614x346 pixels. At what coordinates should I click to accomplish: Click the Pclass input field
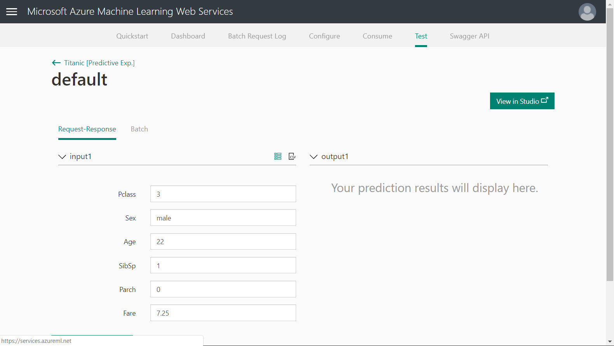point(223,194)
